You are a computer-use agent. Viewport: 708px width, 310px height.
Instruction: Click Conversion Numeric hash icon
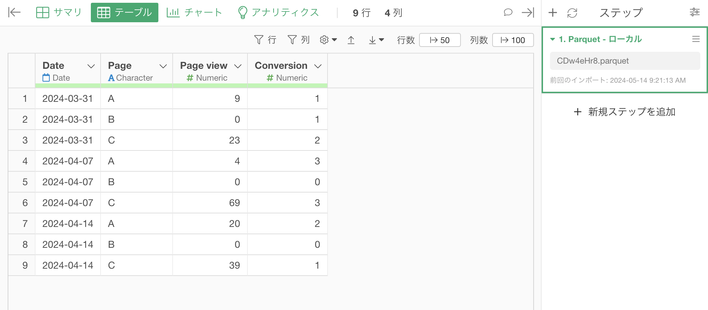(270, 78)
